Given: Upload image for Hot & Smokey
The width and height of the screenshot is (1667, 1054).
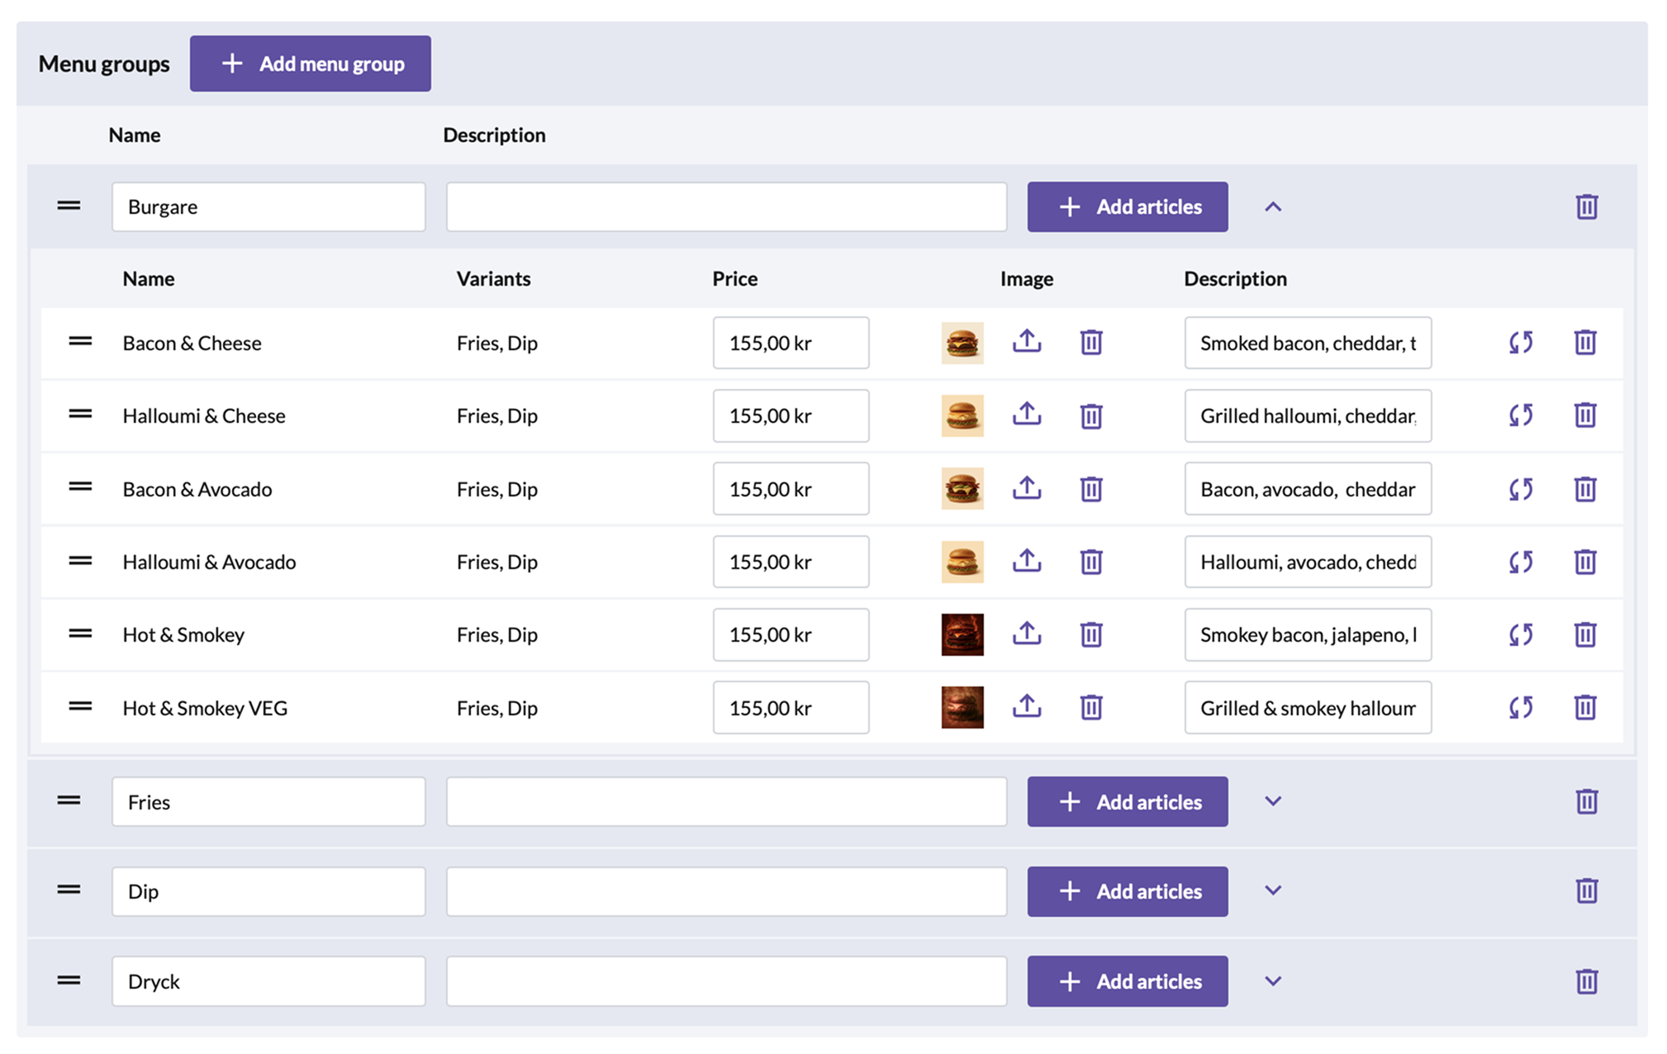Looking at the screenshot, I should point(1026,634).
